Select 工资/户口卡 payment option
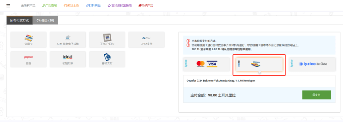The image size is (343, 122). 107,40
